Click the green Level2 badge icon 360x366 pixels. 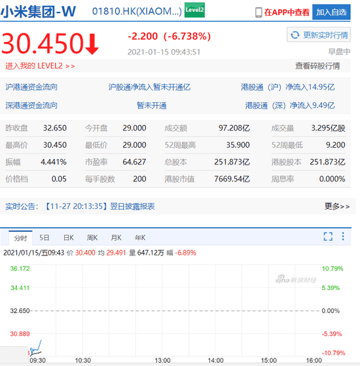click(x=194, y=10)
